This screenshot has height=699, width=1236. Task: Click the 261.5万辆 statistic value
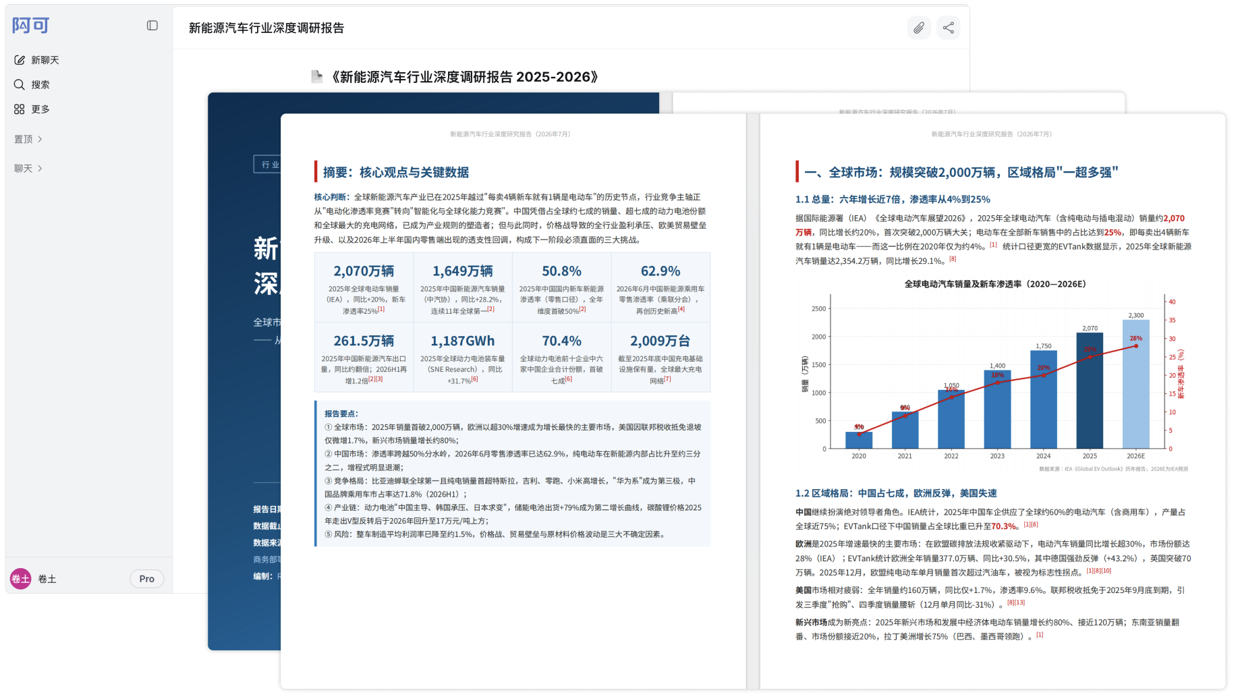[364, 341]
